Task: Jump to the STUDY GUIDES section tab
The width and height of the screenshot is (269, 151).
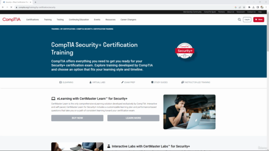Action: [x=159, y=82]
